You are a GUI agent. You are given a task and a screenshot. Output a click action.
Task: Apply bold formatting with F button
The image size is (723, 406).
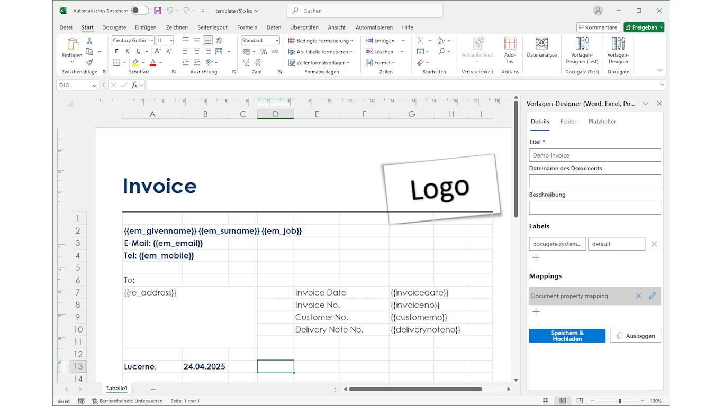(x=116, y=52)
